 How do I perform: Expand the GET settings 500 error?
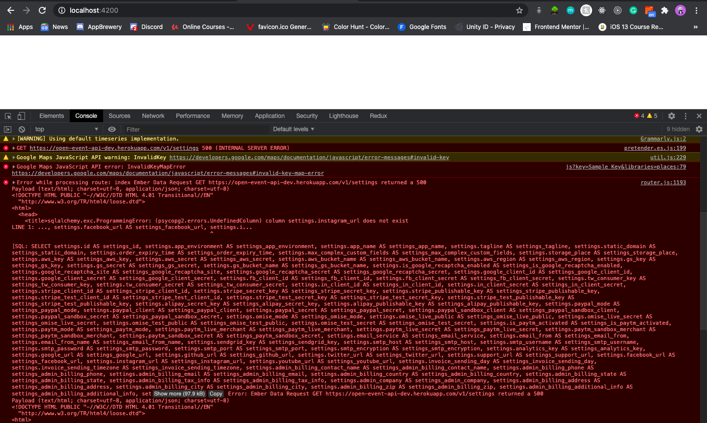point(14,148)
